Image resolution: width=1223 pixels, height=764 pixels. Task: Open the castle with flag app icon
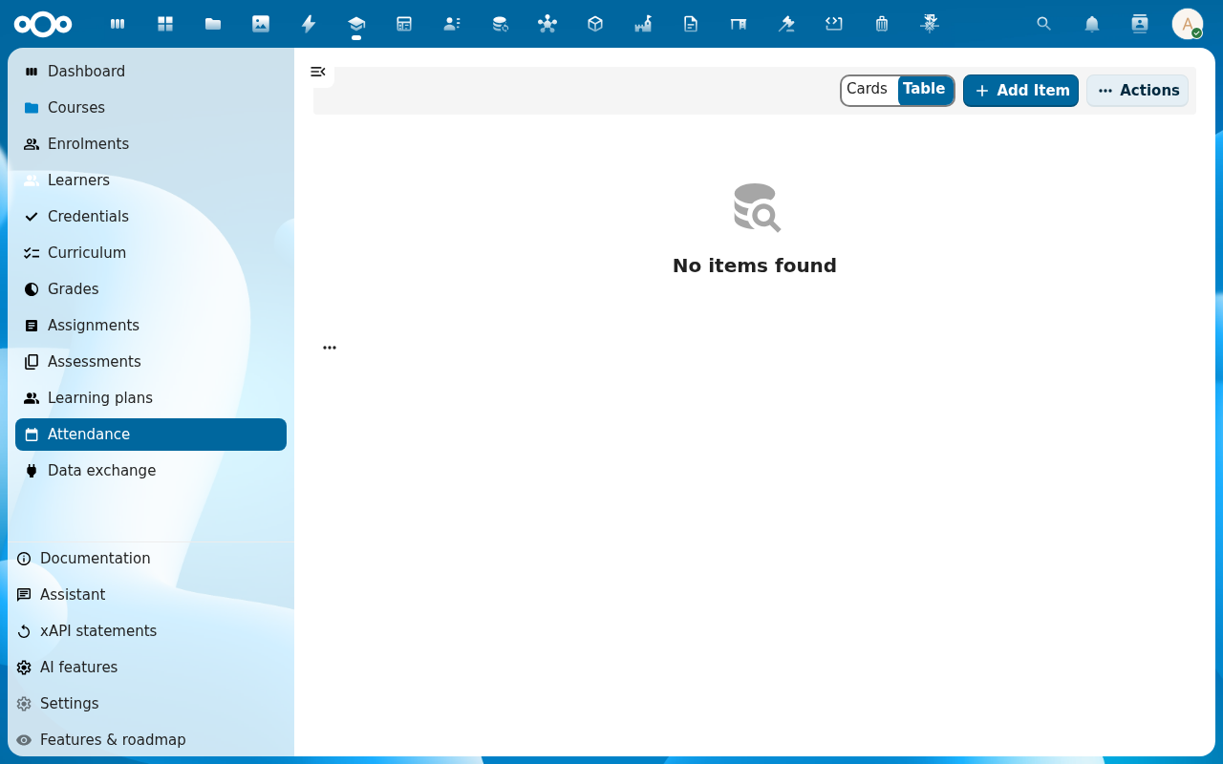[x=643, y=24]
